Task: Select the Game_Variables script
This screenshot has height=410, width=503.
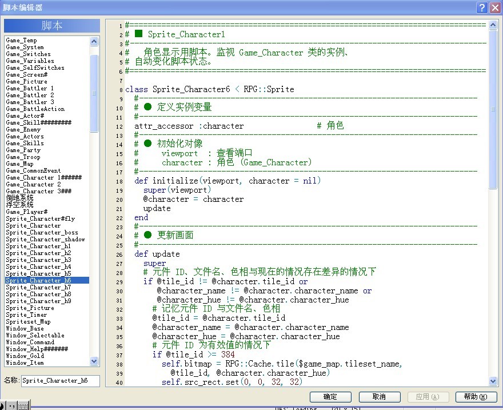Action: pos(30,61)
